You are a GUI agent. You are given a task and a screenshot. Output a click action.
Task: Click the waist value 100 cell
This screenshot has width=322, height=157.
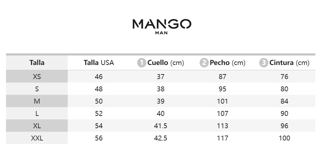pos(284,138)
